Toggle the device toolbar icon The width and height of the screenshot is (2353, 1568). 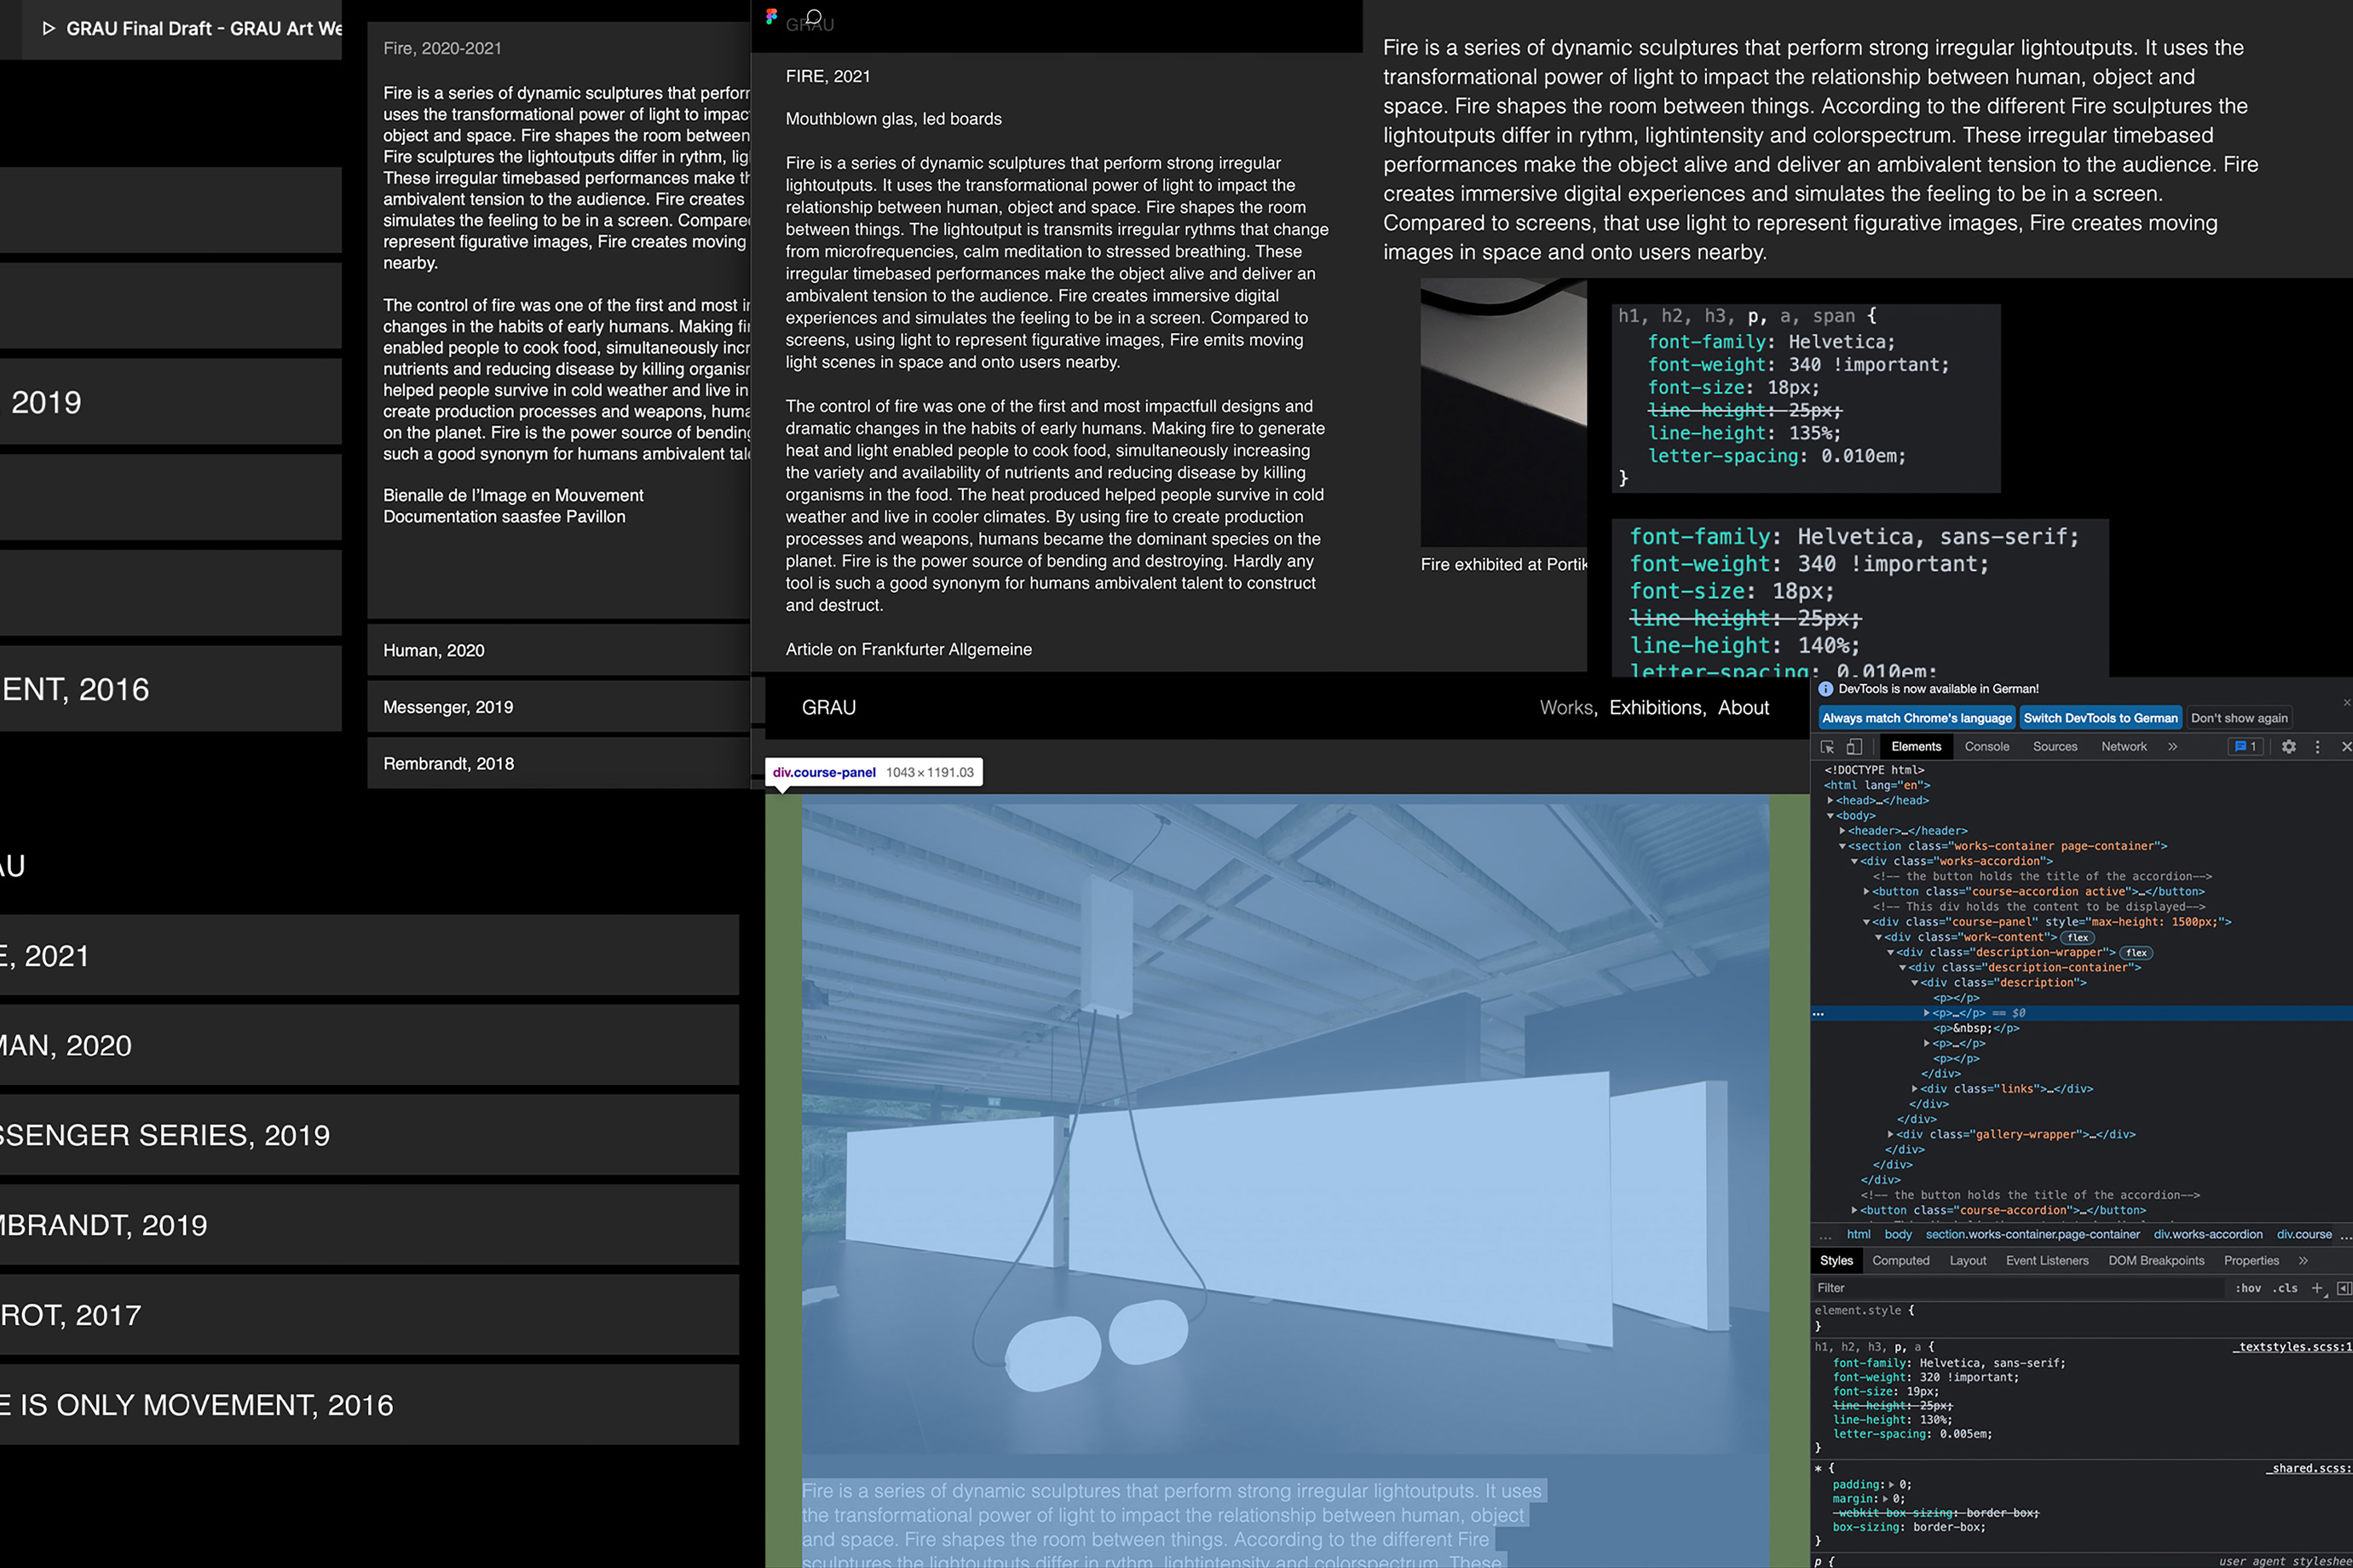(1854, 747)
